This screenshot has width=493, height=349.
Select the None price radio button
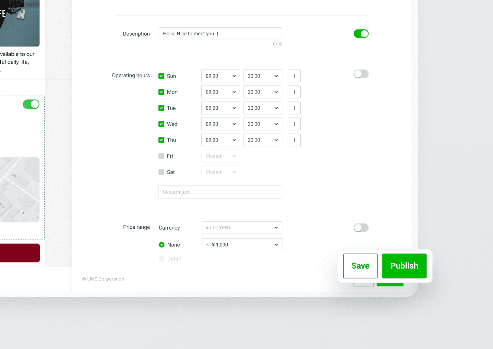click(x=162, y=245)
